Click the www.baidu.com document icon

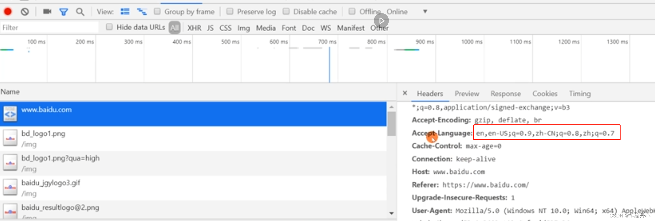10,114
